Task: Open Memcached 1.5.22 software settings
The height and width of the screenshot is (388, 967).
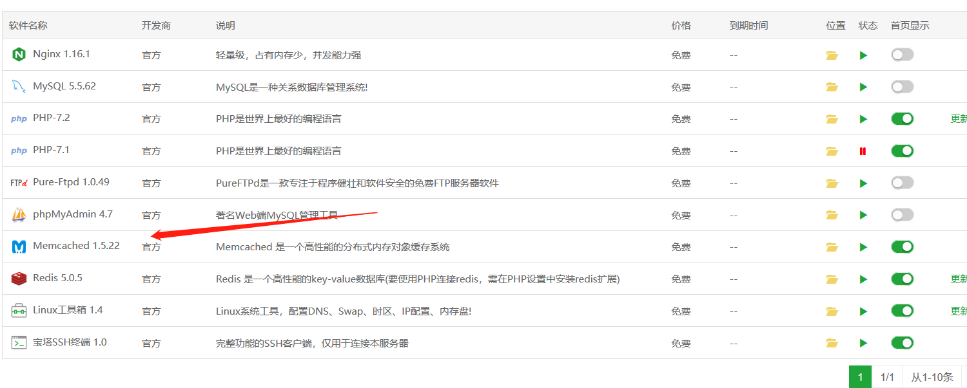Action: point(76,246)
